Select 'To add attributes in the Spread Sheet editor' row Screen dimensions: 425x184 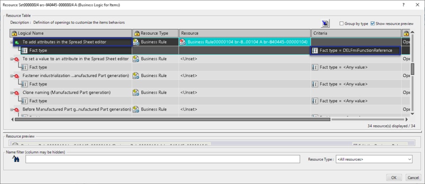pos(64,42)
